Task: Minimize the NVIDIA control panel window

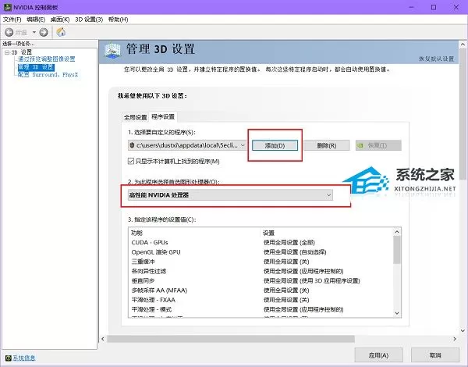Action: [411, 7]
